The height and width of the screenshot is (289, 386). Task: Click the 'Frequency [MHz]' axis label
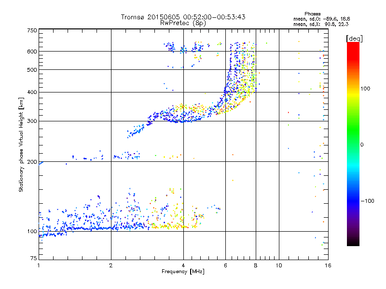point(183,272)
